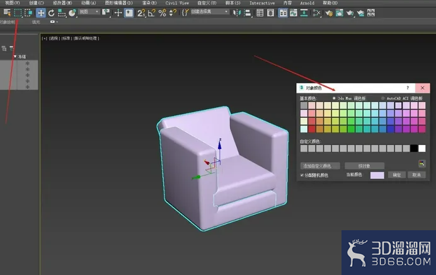Activate the Select and Scale tool
Viewport: 436px width, 275px height.
(62, 13)
